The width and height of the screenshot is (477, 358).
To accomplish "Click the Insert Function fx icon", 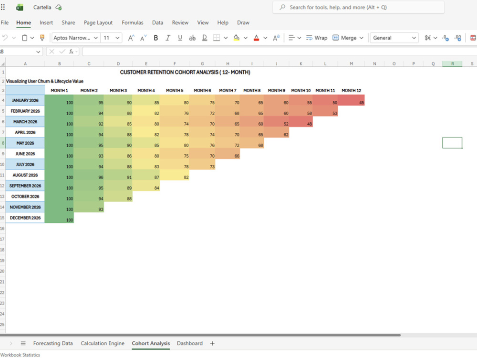I will coord(71,52).
